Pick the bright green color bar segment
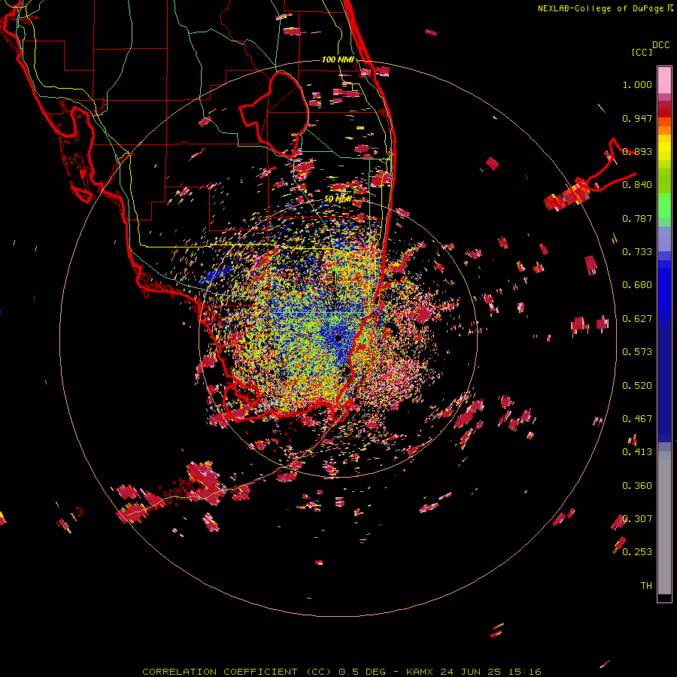This screenshot has width=677, height=677. click(664, 205)
